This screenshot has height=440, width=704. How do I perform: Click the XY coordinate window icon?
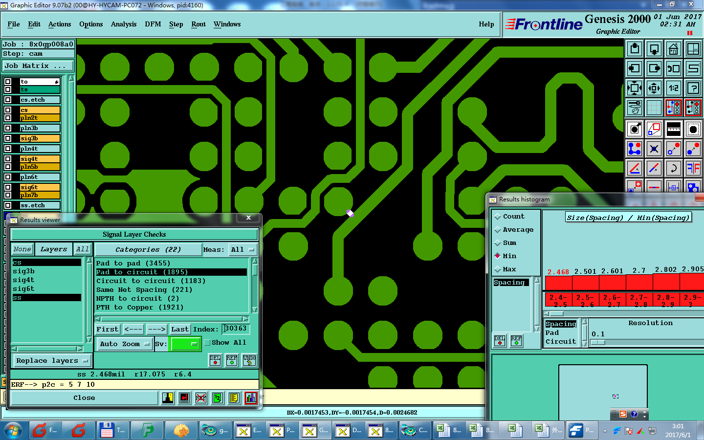pyautogui.click(x=693, y=49)
